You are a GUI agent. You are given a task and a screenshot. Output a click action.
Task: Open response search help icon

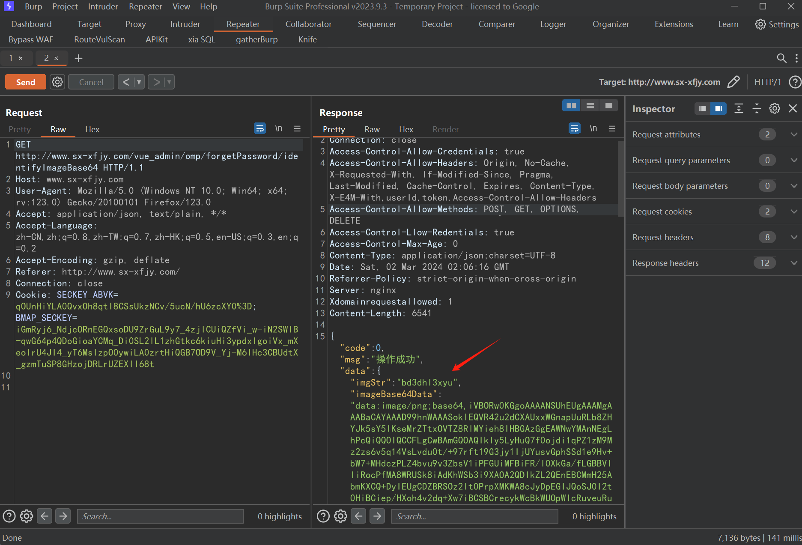pos(323,516)
